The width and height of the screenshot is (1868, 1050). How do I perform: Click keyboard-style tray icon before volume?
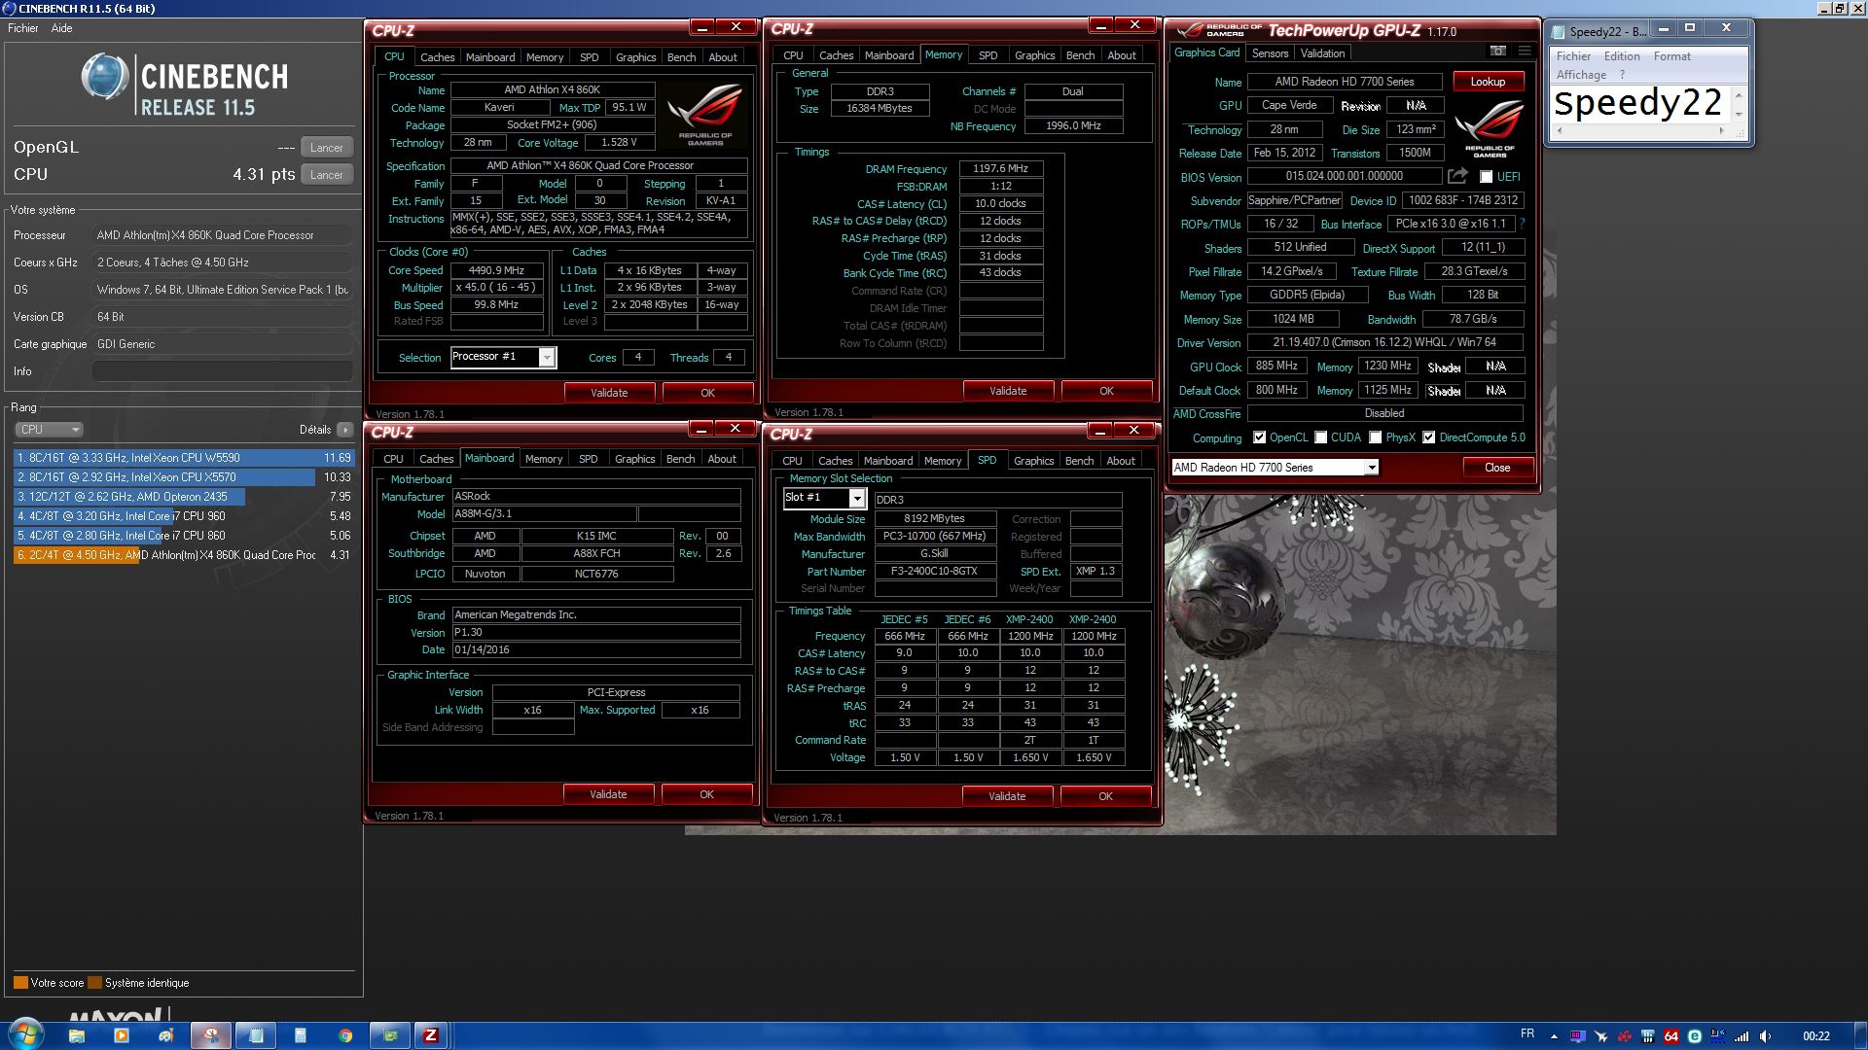(x=1718, y=1036)
